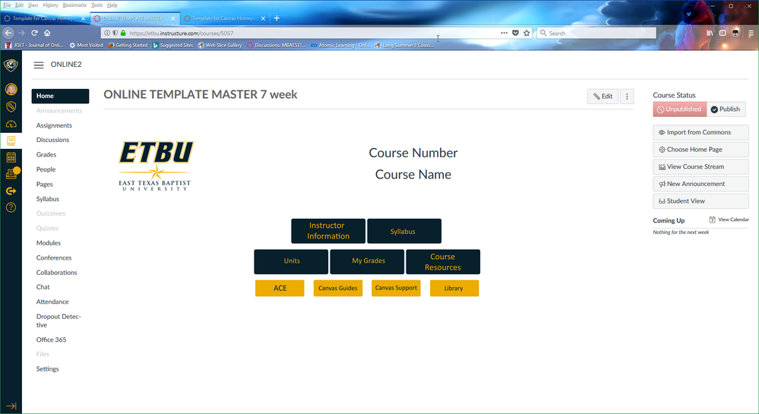Open the Most Visited bookmarks folder
This screenshot has width=759, height=414.
(86, 45)
